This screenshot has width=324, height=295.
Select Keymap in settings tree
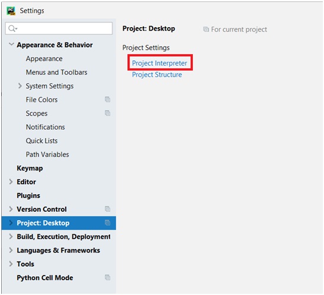[x=30, y=168]
